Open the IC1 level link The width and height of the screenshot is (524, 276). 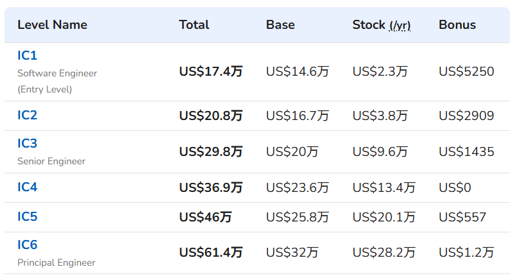pyautogui.click(x=27, y=55)
